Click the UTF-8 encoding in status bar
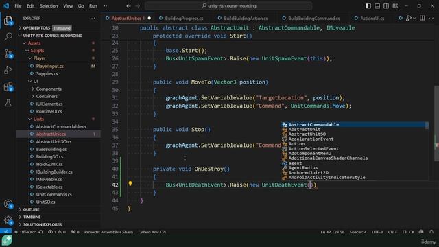 [x=377, y=232]
